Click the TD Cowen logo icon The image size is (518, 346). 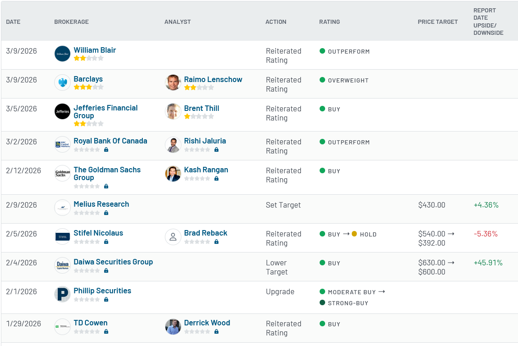[62, 327]
